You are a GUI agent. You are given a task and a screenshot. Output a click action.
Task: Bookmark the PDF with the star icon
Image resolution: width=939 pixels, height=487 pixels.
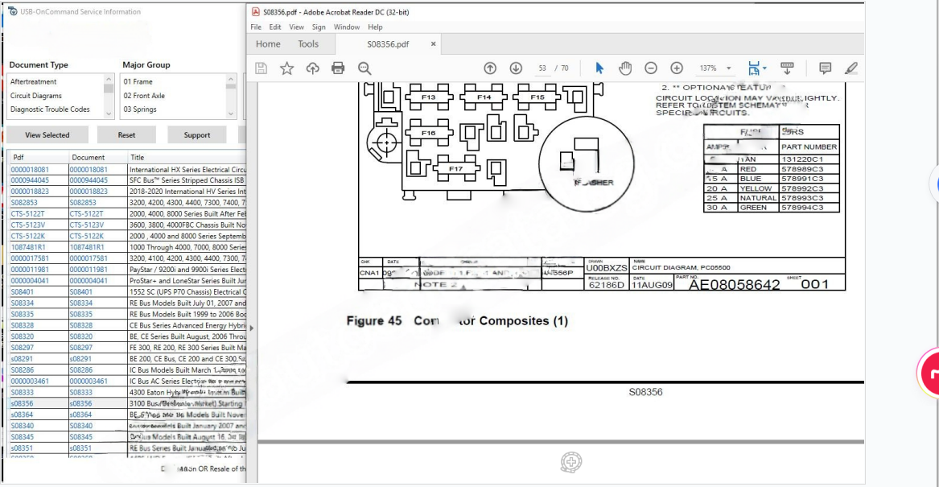286,68
